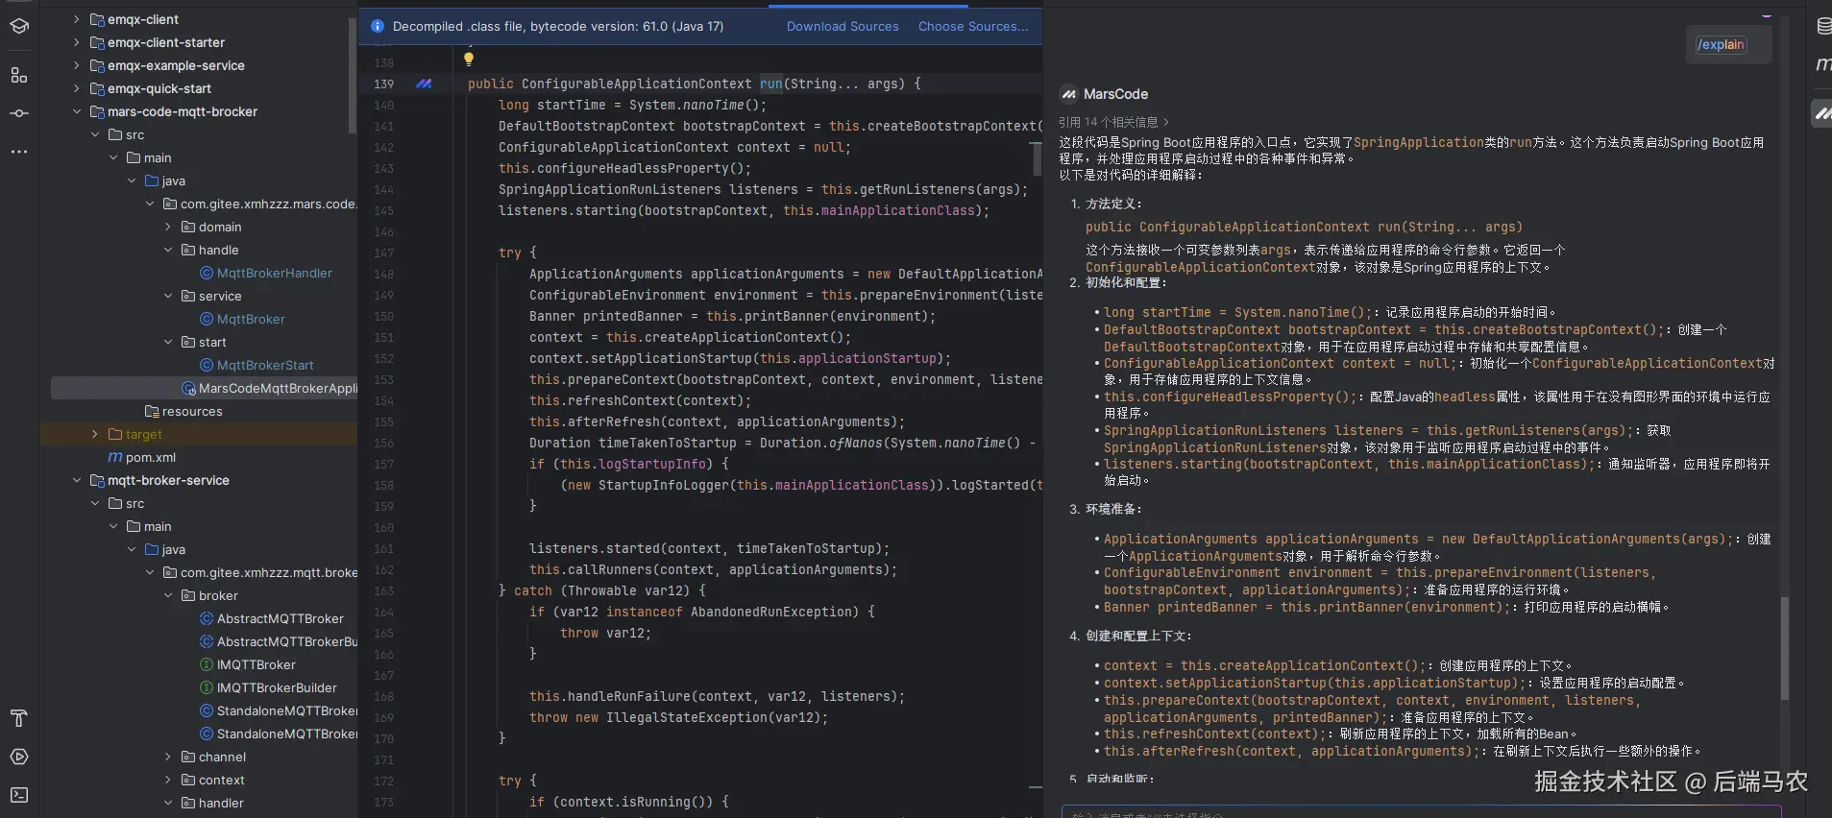Viewport: 1832px width, 818px height.
Task: Open the Run tool window icon
Action: click(x=18, y=757)
